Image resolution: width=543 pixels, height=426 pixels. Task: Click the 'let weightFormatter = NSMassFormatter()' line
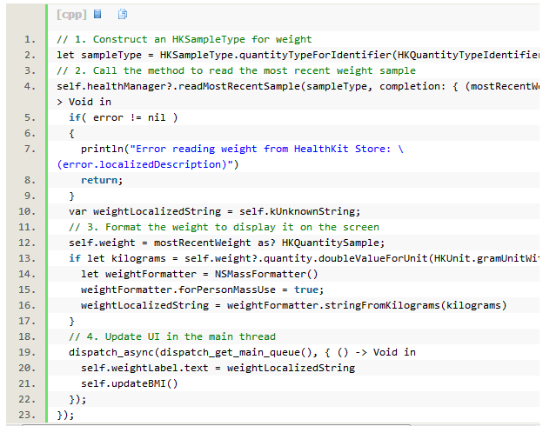[199, 274]
